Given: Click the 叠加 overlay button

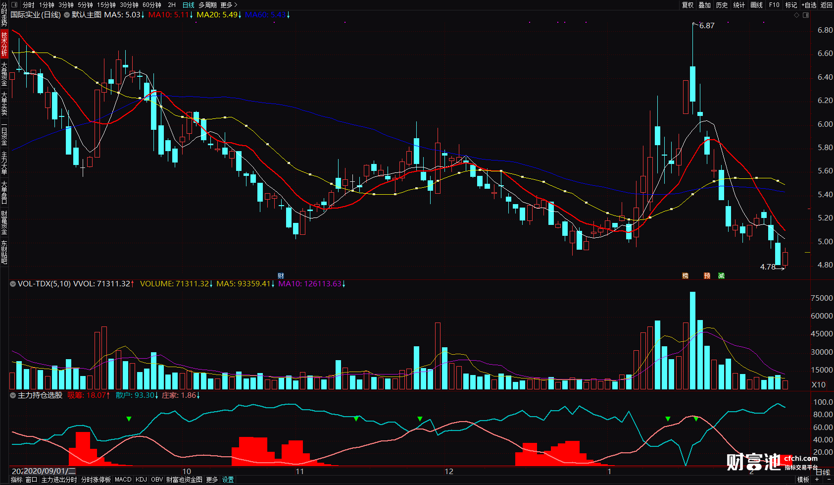Looking at the screenshot, I should [x=704, y=5].
